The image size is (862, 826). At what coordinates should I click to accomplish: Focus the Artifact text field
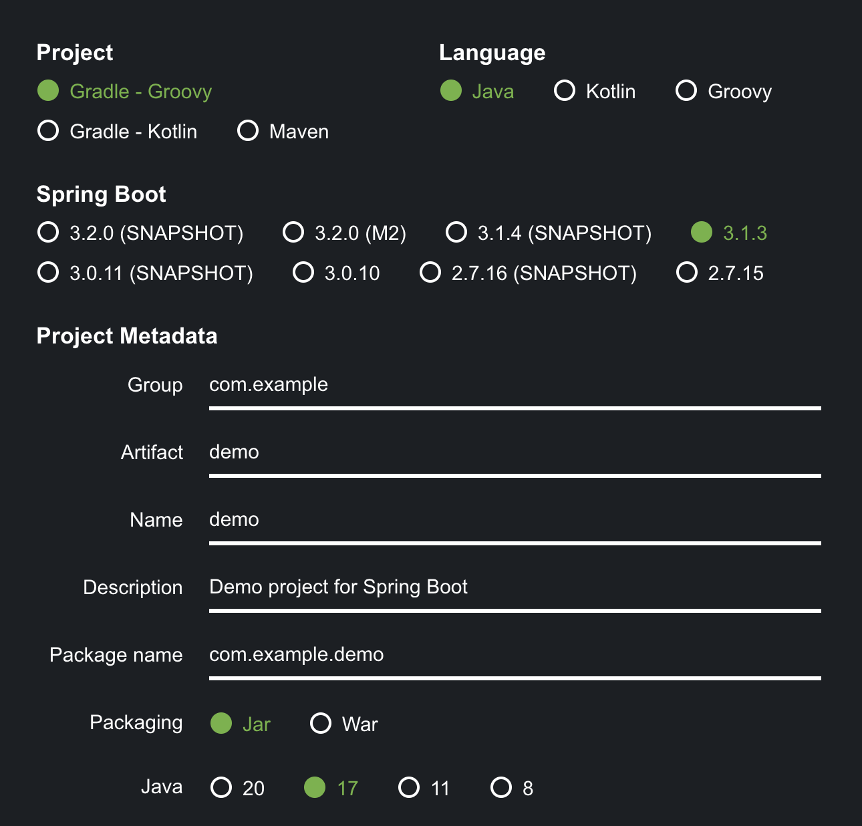pyautogui.click(x=515, y=454)
